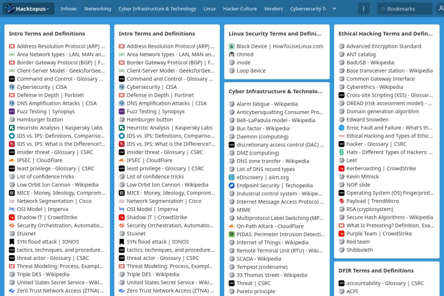444x296 pixels.
Task: Click the blue icon beside Error, Fault and Failure
Action: pyautogui.click(x=341, y=128)
